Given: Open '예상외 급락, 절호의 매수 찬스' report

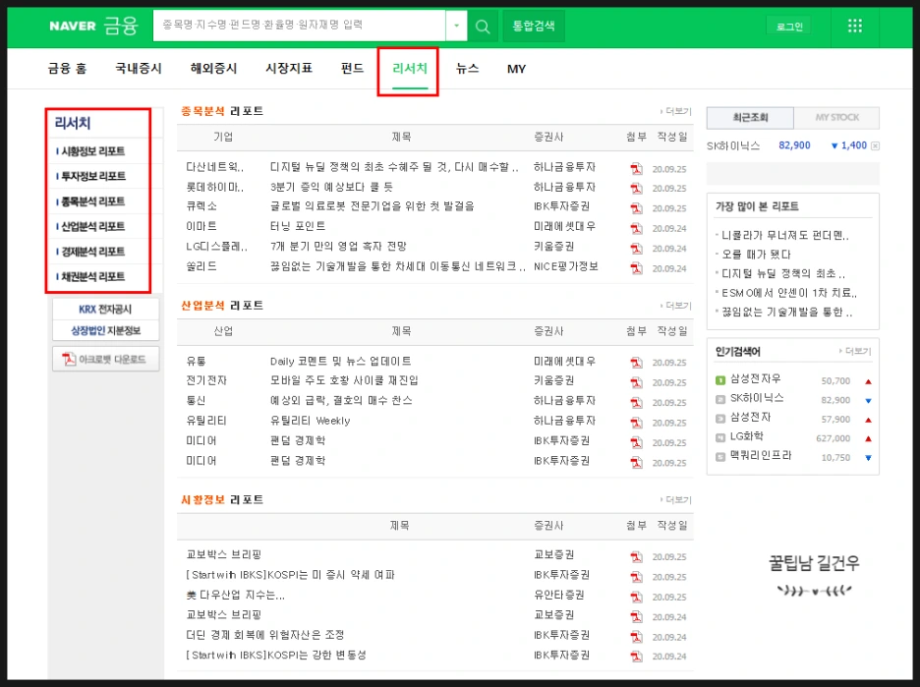Looking at the screenshot, I should [341, 401].
